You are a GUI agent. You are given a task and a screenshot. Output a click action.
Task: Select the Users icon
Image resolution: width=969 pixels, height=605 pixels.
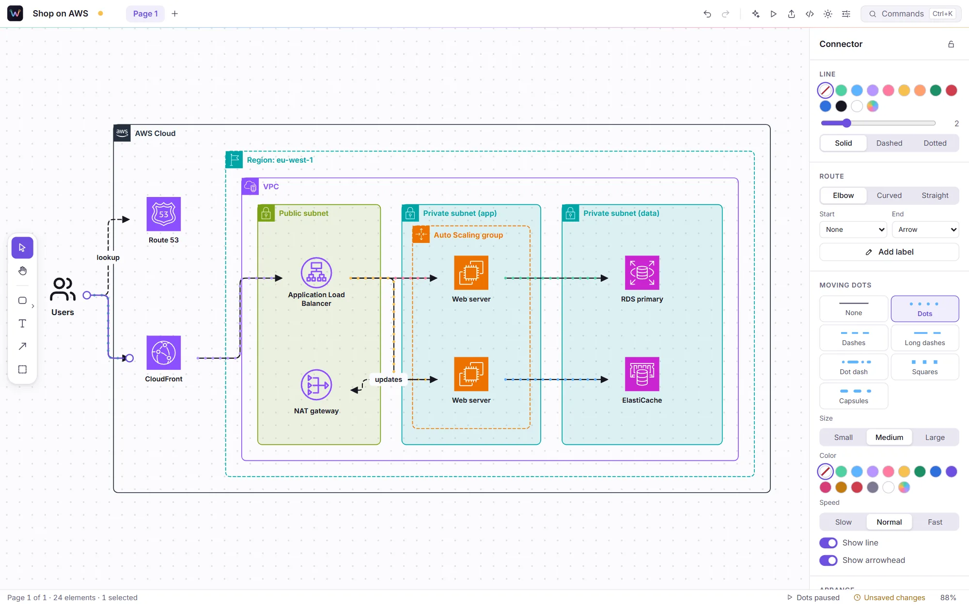click(x=63, y=289)
